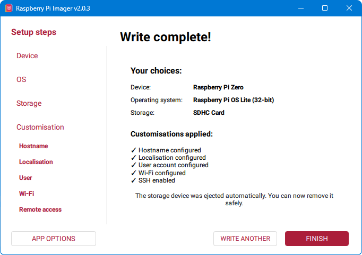Open the Customisation step
This screenshot has width=362, height=255.
(40, 127)
